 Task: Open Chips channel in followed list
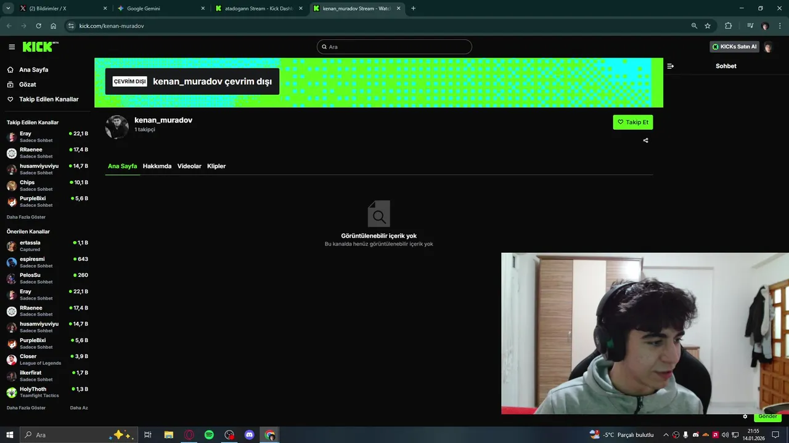pos(47,185)
